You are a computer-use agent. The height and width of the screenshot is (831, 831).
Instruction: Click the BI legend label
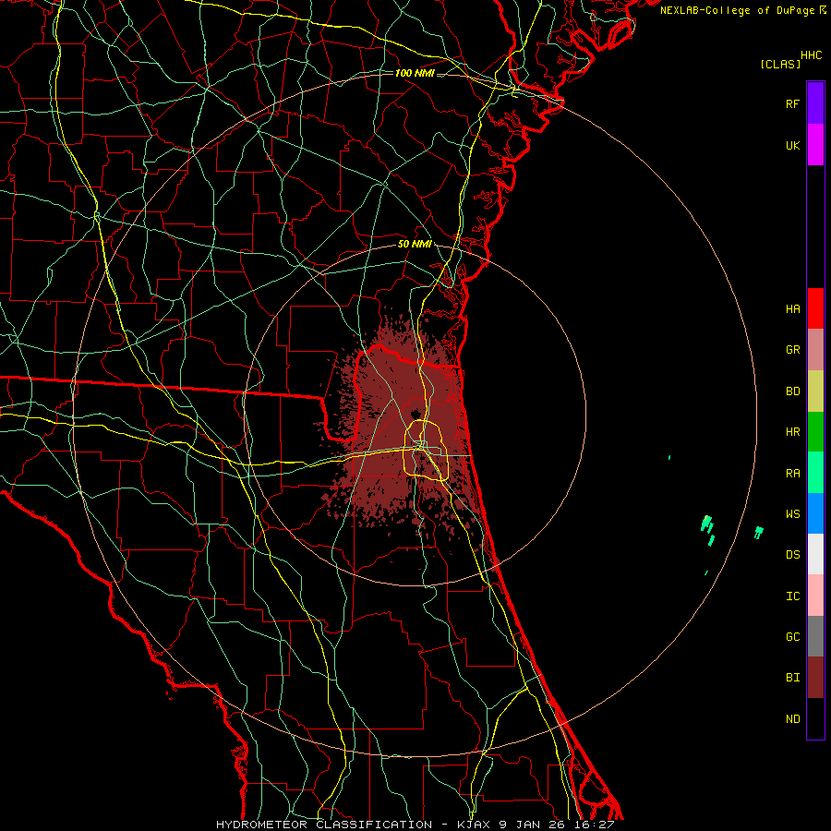click(792, 678)
